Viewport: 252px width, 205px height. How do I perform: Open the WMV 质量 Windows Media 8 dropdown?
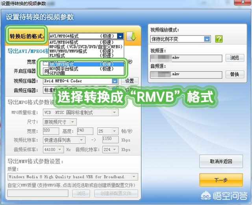click(x=73, y=177)
